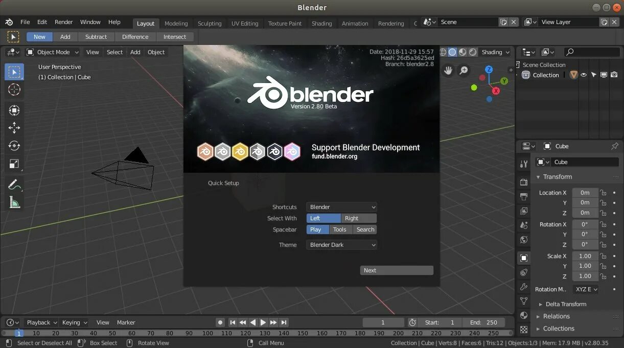Open the Playback dropdown in timeline

coord(41,322)
